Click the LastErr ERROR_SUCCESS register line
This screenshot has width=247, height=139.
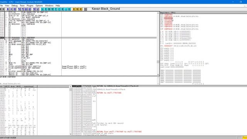(180, 43)
